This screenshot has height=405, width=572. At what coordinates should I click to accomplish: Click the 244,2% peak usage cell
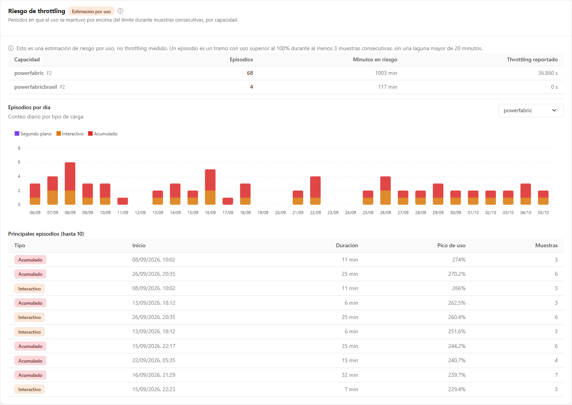coord(457,346)
